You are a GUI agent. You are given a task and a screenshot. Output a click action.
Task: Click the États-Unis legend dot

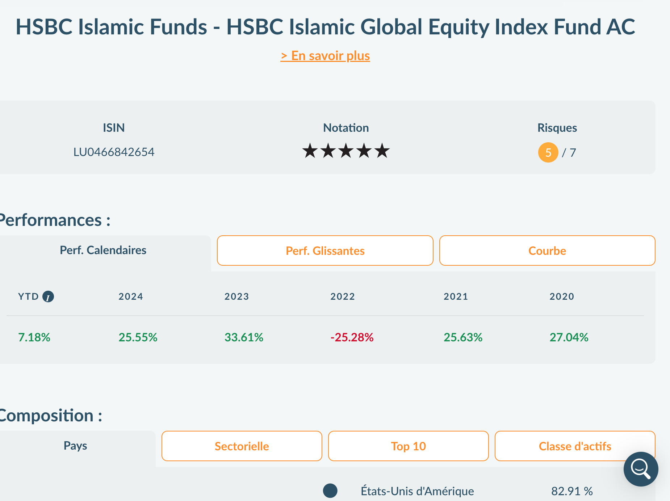tap(330, 491)
